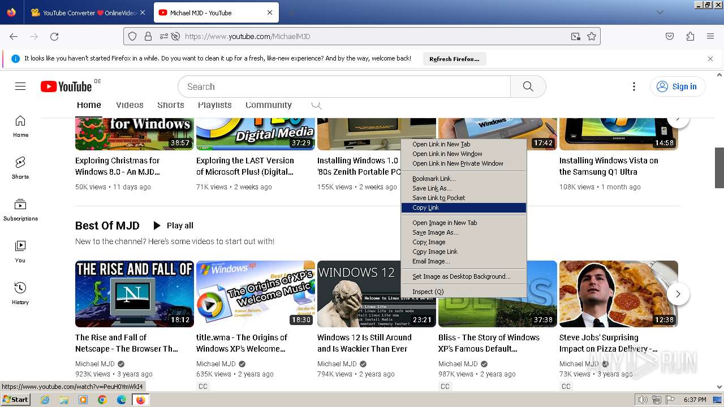Open Firefox application menu
Image resolution: width=724 pixels, height=407 pixels.
[x=710, y=36]
